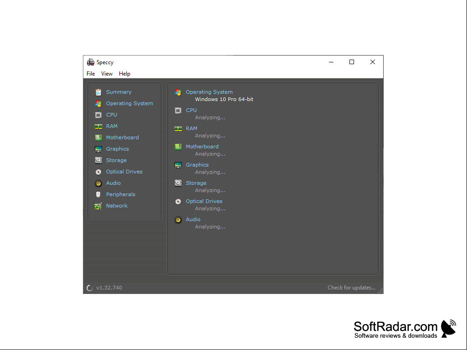Click Storage heading link in summary

(x=196, y=183)
